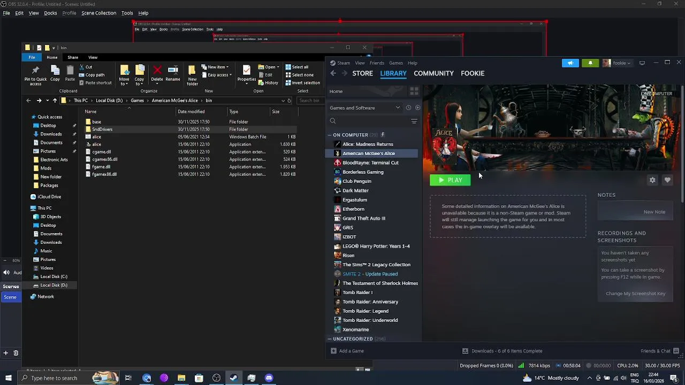Open Copy to dropdown in Explorer

[x=140, y=75]
